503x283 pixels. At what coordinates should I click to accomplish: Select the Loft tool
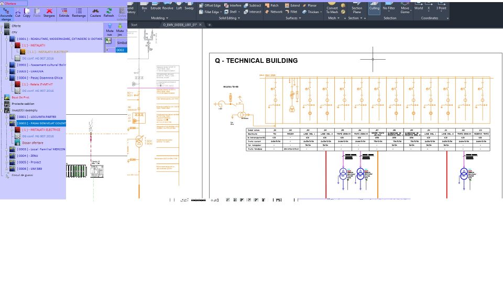pos(179,6)
